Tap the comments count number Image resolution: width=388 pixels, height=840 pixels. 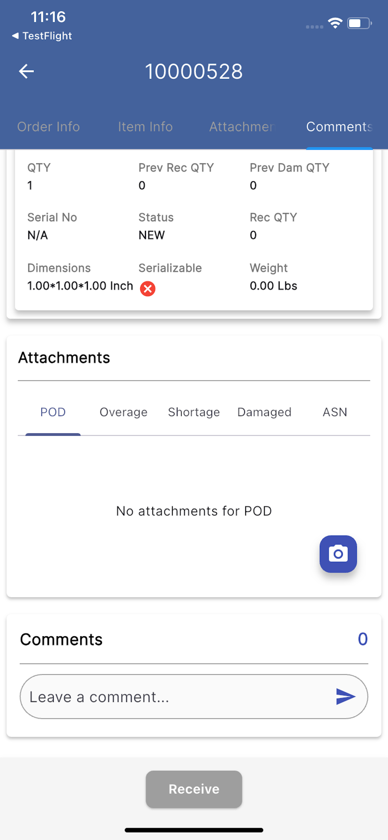point(362,639)
